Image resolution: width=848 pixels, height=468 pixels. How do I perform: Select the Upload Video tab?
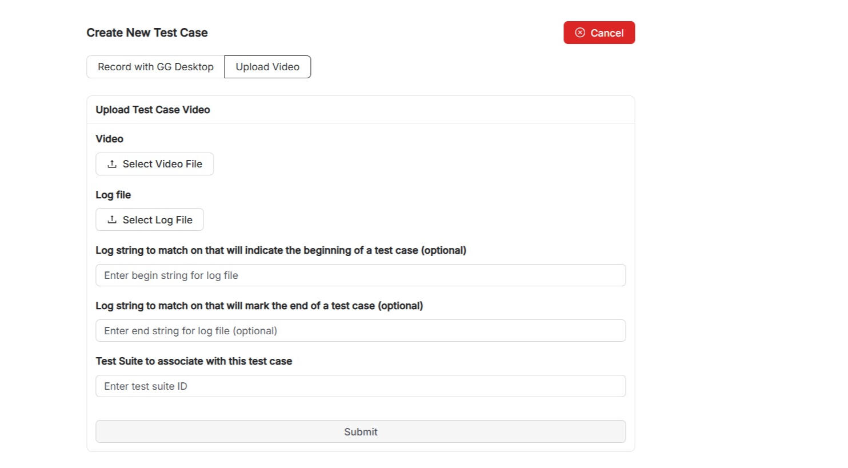coord(267,67)
